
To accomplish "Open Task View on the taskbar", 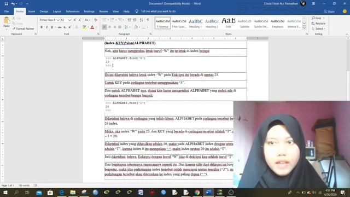I will pos(27,192).
